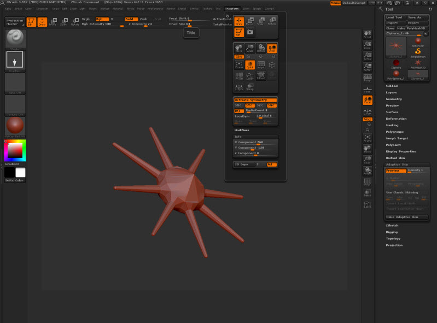Choose the Rotate mode on the top shelf
The width and height of the screenshot is (437, 323).
tap(75, 22)
